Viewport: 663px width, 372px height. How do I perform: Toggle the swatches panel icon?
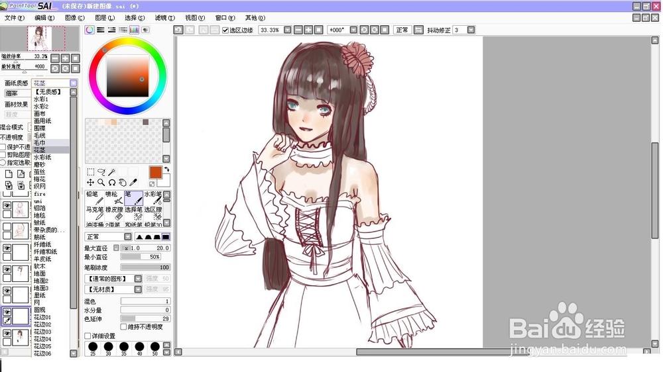tap(134, 30)
